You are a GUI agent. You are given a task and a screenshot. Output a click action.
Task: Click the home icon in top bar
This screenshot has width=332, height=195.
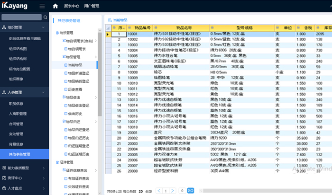coord(55,6)
